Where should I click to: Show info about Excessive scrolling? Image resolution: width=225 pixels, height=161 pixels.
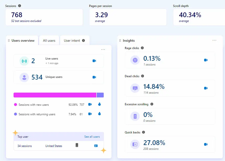(152, 104)
